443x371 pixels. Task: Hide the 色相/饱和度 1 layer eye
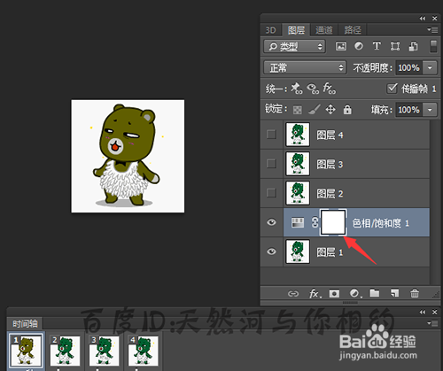[271, 222]
